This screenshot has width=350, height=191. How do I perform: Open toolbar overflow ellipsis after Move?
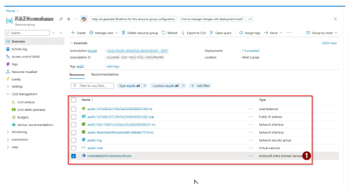289,33
